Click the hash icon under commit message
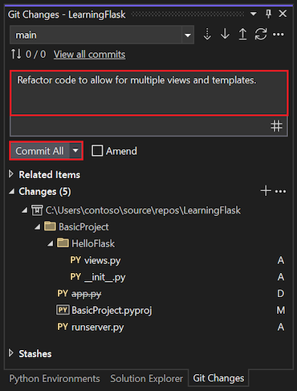297x391 pixels. coord(276,126)
